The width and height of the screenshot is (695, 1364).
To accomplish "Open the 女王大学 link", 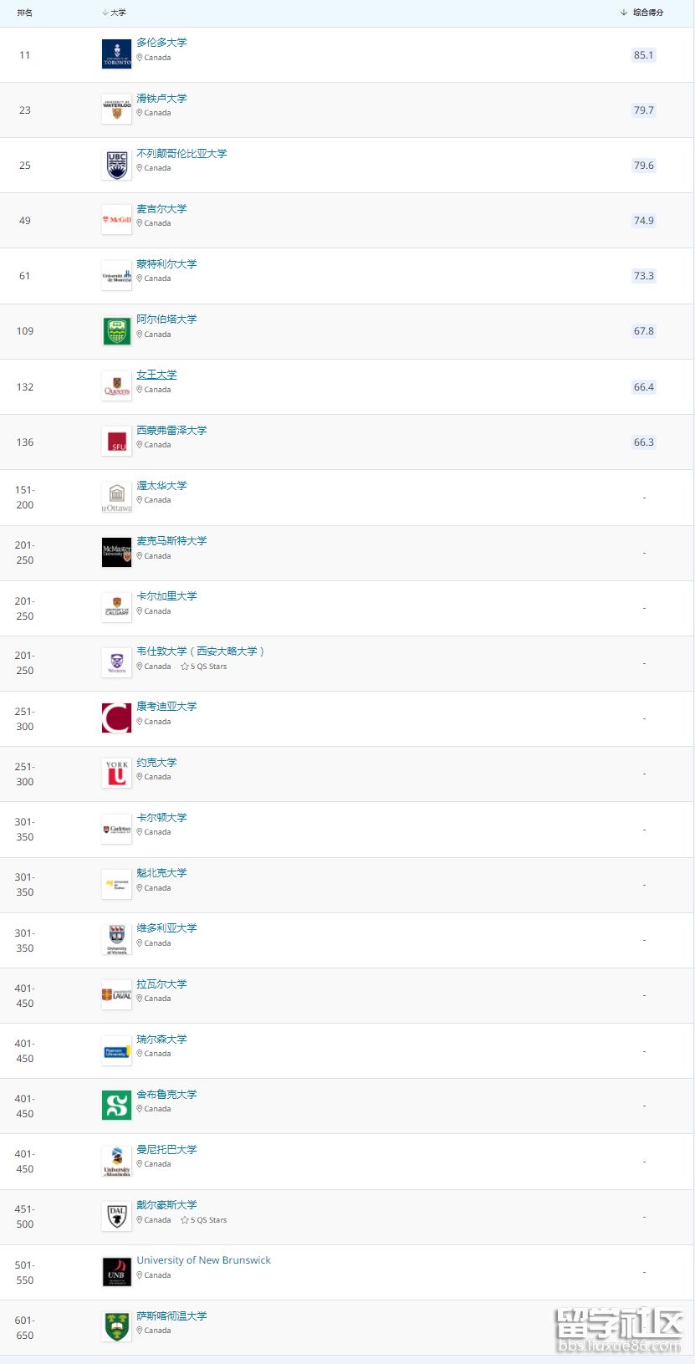I will point(156,375).
